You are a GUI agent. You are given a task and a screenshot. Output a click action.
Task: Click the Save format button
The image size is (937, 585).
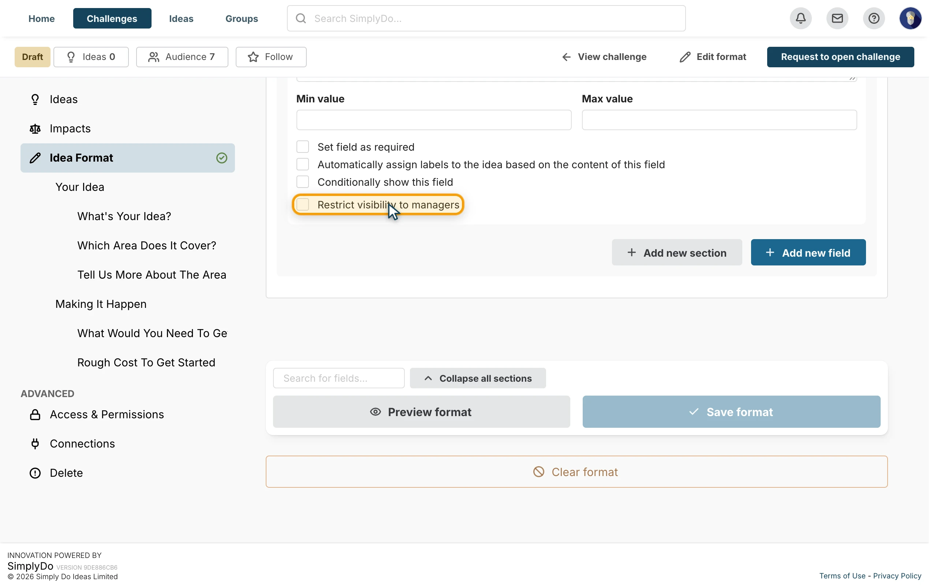(x=731, y=412)
